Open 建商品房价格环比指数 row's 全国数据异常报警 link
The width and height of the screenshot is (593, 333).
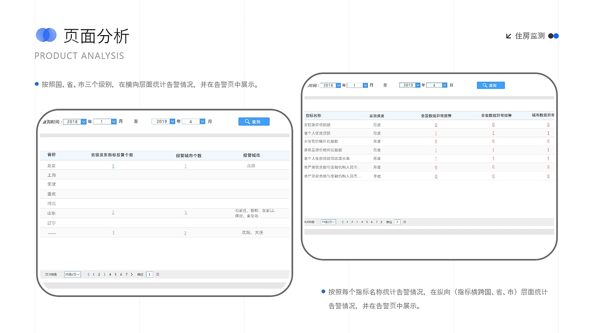coord(436,150)
